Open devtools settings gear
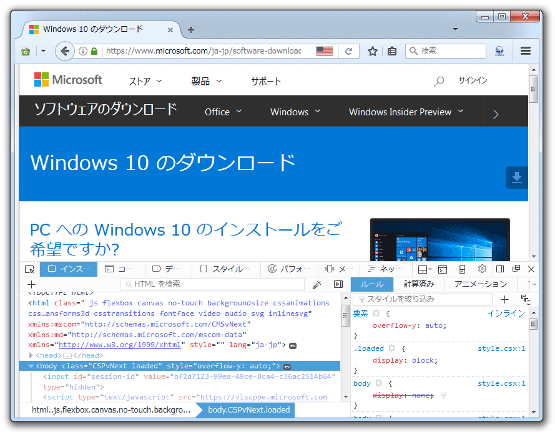Viewport: 555px width, 435px height. pos(482,269)
